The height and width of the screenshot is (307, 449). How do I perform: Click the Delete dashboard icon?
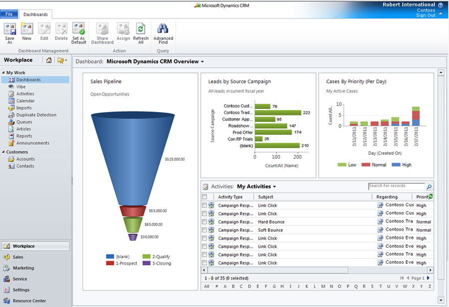(61, 29)
